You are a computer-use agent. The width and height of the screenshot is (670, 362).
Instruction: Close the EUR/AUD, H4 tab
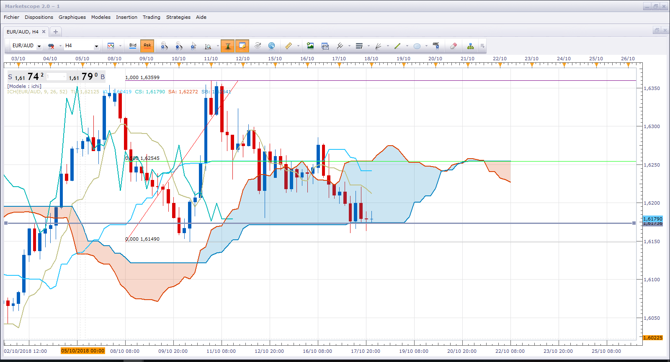coord(44,31)
